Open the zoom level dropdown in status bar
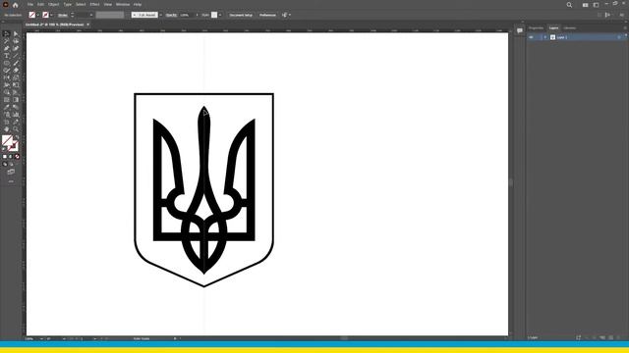The width and height of the screenshot is (629, 353). [41, 338]
